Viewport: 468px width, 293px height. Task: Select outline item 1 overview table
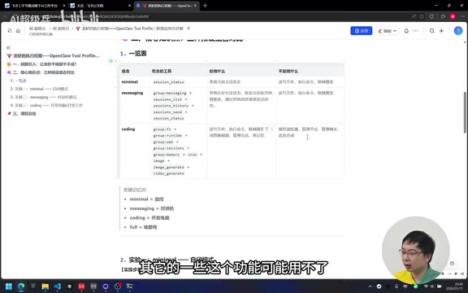pyautogui.click(x=18, y=81)
